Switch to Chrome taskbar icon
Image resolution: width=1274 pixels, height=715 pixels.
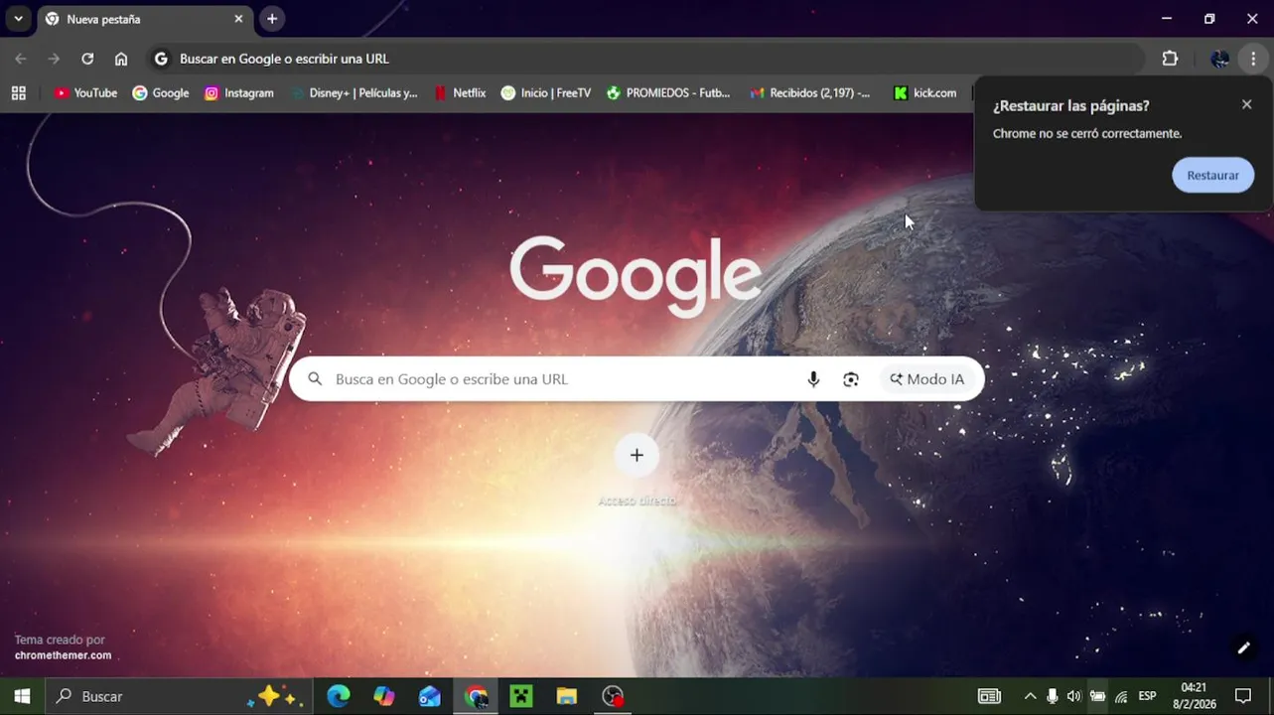coord(476,696)
